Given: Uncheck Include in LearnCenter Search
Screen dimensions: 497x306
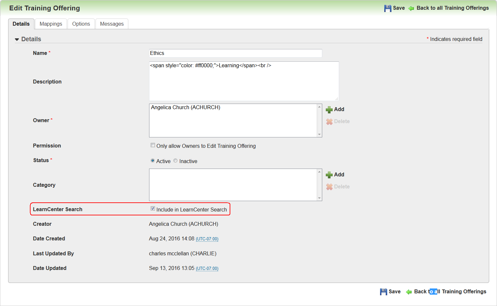Looking at the screenshot, I should coord(153,208).
